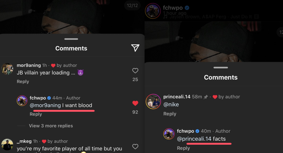Grab the left Comments sheet drag handle
This screenshot has width=283, height=153.
[72, 39]
